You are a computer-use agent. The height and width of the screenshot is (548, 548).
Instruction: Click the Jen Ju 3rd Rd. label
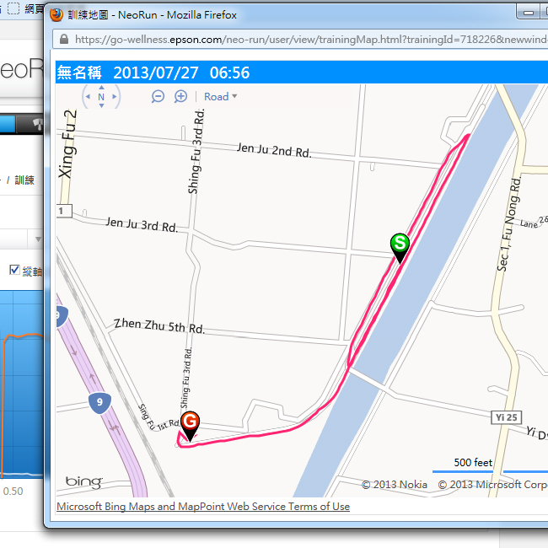point(142,225)
